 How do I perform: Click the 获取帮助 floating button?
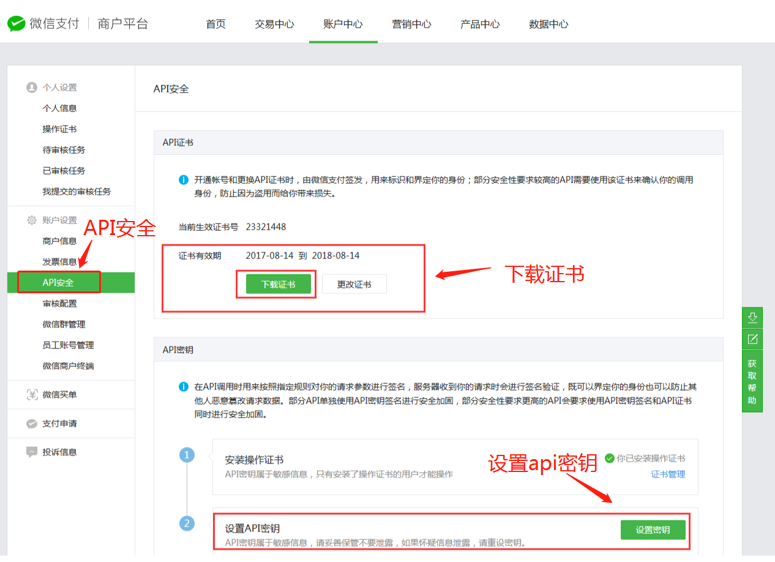click(x=752, y=381)
